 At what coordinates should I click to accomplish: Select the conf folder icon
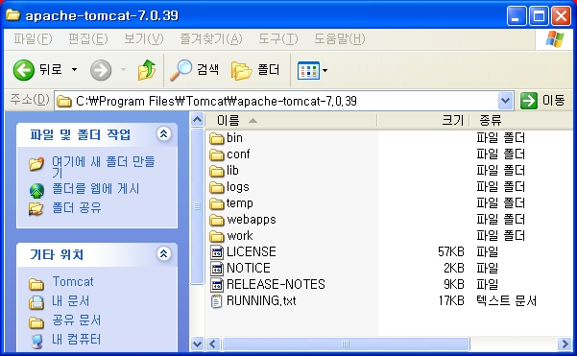point(217,154)
